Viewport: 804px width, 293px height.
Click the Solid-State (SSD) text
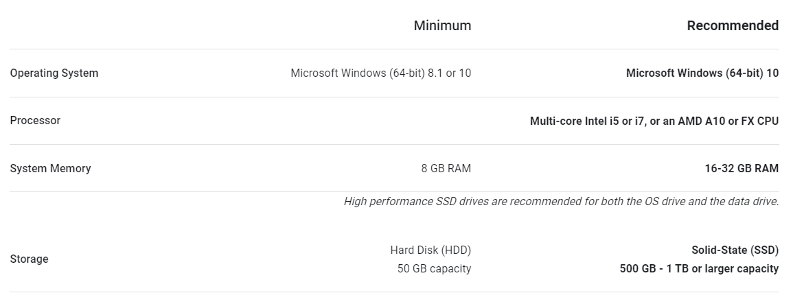[x=735, y=250]
